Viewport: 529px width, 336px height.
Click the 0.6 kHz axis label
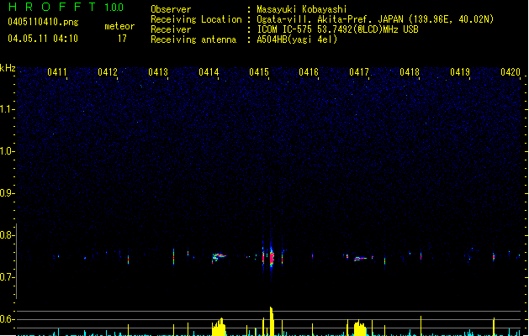[7, 319]
